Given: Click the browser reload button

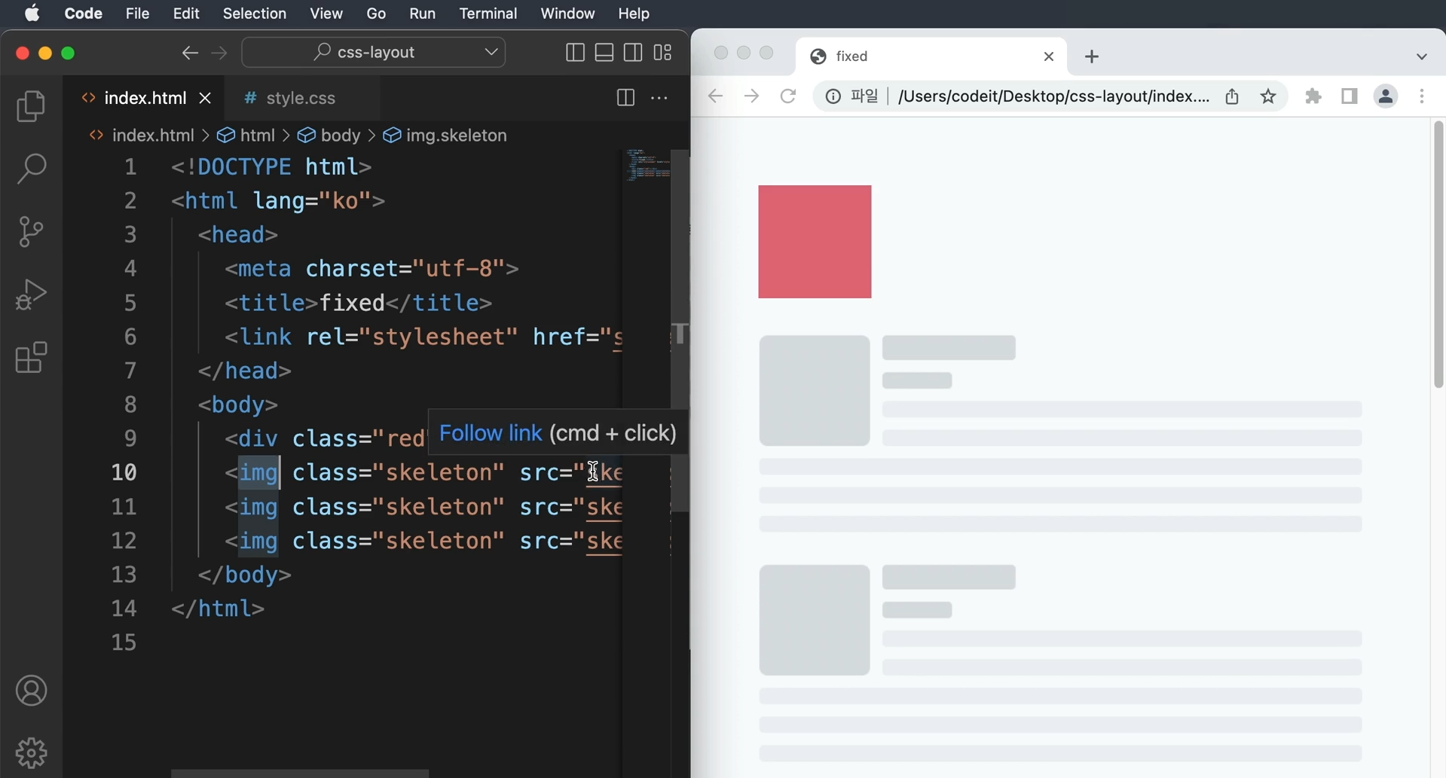Looking at the screenshot, I should pyautogui.click(x=788, y=96).
